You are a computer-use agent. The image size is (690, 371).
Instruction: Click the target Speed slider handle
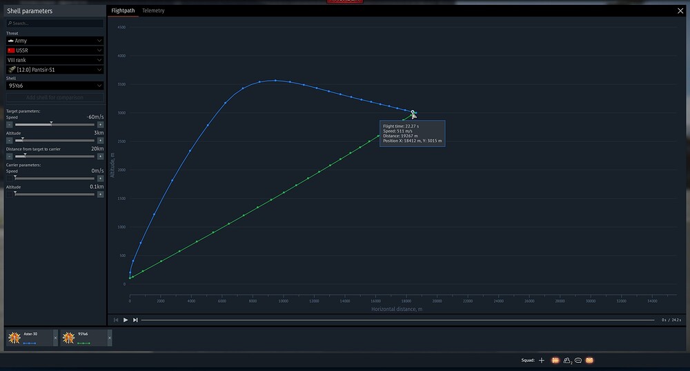[51, 123]
